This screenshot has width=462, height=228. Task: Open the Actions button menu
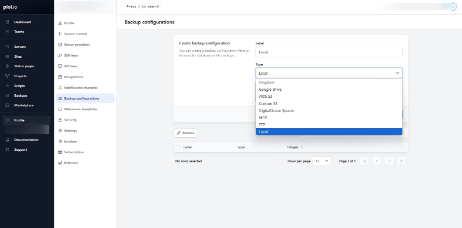click(185, 133)
